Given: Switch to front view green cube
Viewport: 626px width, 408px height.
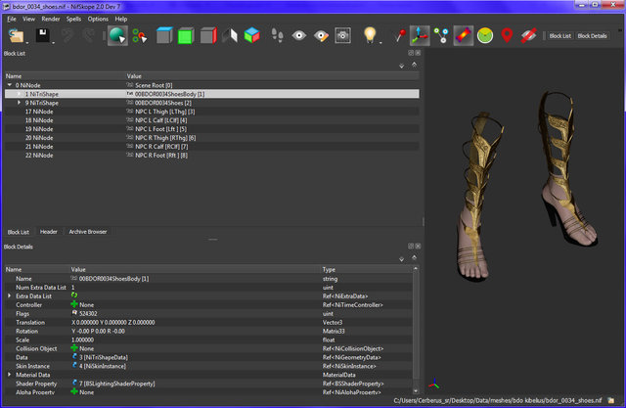Looking at the screenshot, I should click(184, 36).
